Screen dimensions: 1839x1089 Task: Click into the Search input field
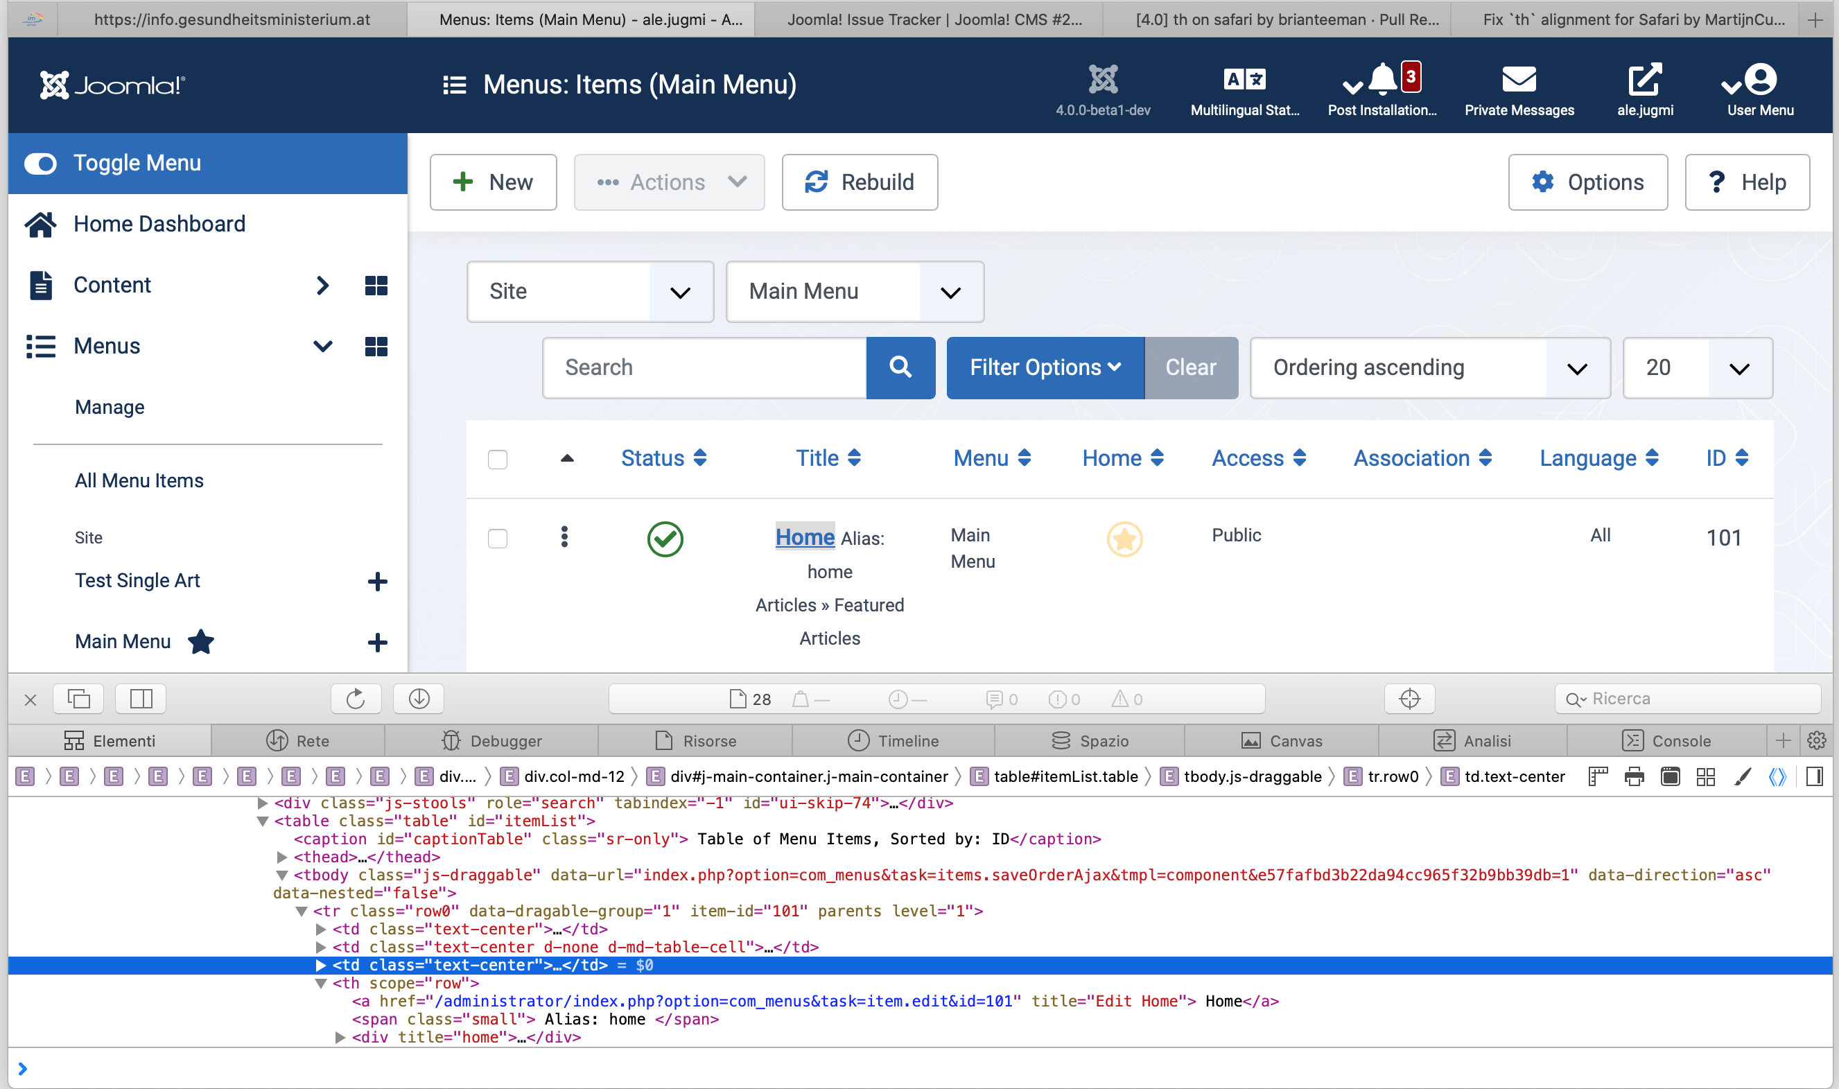coord(704,367)
